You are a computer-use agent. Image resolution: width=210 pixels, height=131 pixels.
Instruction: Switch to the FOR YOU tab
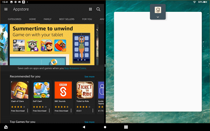coord(87,19)
